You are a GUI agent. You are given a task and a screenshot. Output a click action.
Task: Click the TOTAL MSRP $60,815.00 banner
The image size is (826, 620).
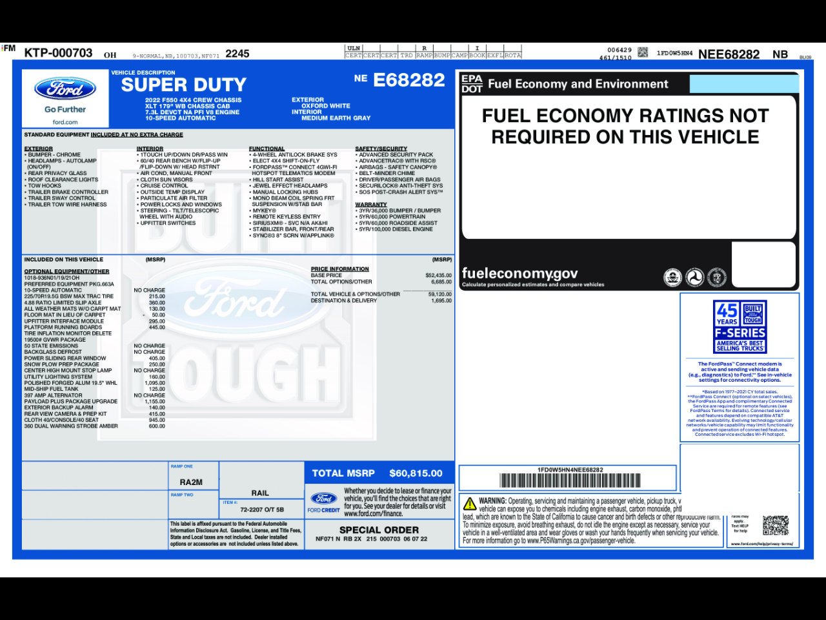(x=378, y=473)
